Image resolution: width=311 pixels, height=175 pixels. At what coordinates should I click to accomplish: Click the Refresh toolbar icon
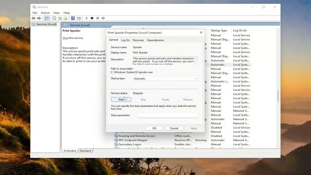60,18
